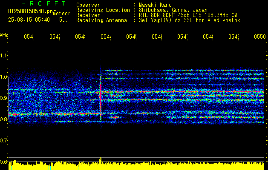The height and width of the screenshot is (170, 268).
Task: Click the 'kHz' axis unit label
Action: 4,35
